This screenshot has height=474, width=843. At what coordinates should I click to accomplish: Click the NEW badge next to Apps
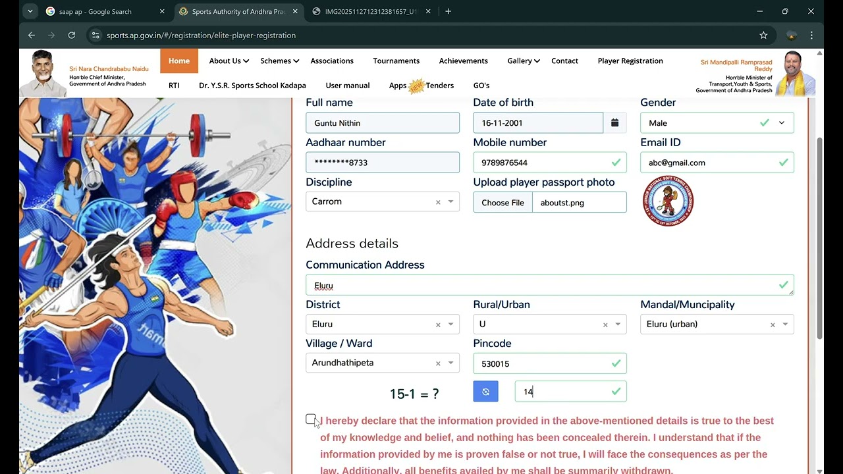click(x=416, y=86)
